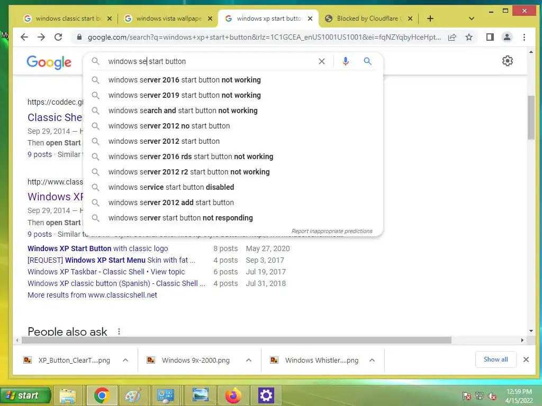Choose 'windows server 2012 no start button'

pyautogui.click(x=233, y=126)
